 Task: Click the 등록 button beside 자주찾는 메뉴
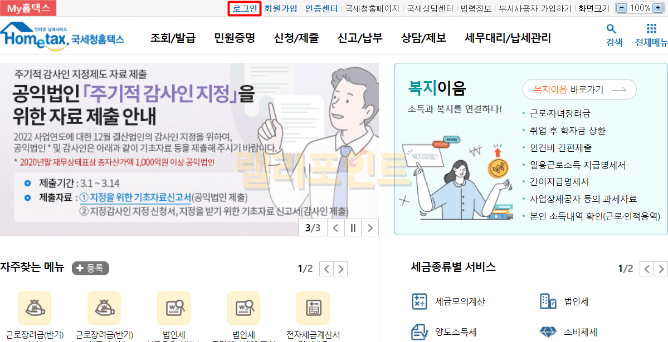(90, 269)
